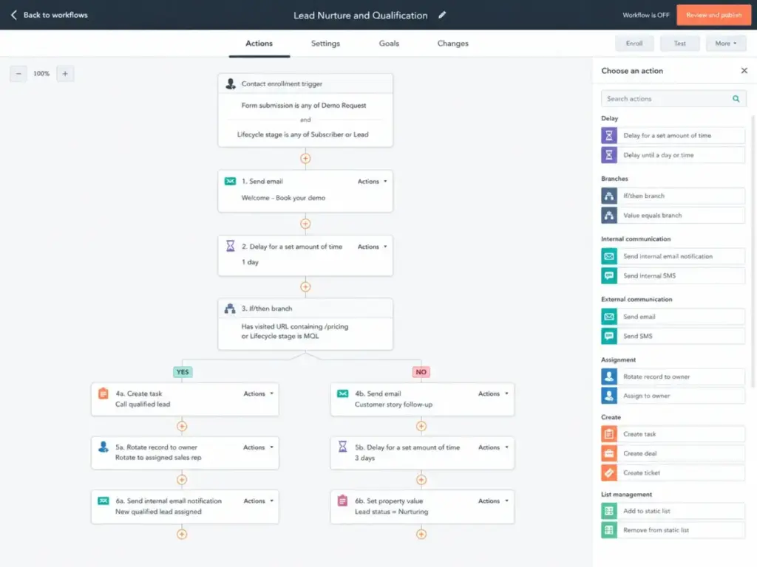Open Actions dropdown on step 2 Delay

(x=373, y=247)
